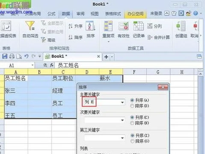
Task: Open the Office Space (办公空间) tab
Action: click(x=135, y=14)
